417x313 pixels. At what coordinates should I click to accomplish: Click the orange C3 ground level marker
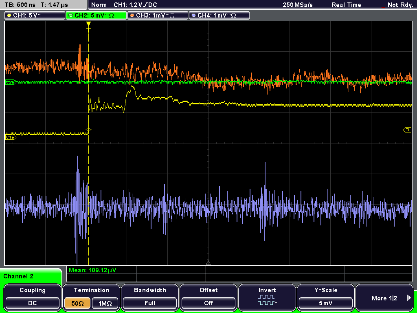pyautogui.click(x=10, y=68)
